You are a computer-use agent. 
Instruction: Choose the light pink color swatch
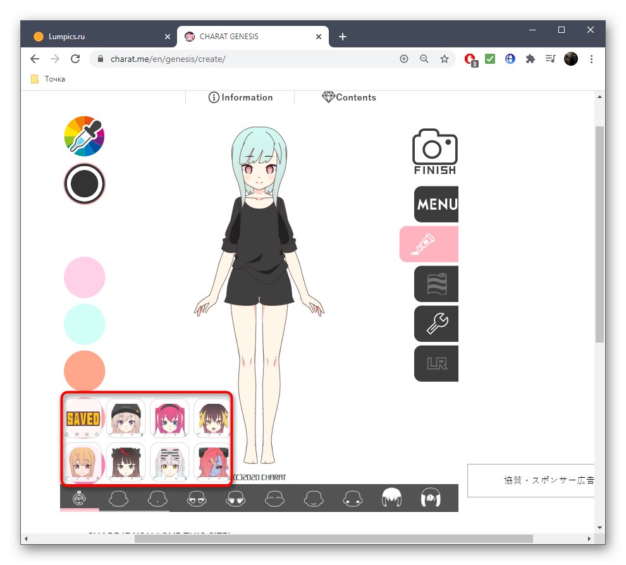click(84, 277)
